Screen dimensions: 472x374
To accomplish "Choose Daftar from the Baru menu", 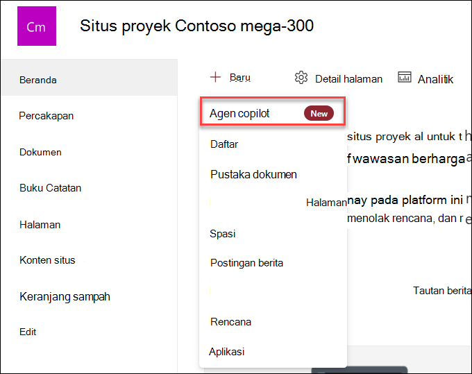I will (224, 144).
